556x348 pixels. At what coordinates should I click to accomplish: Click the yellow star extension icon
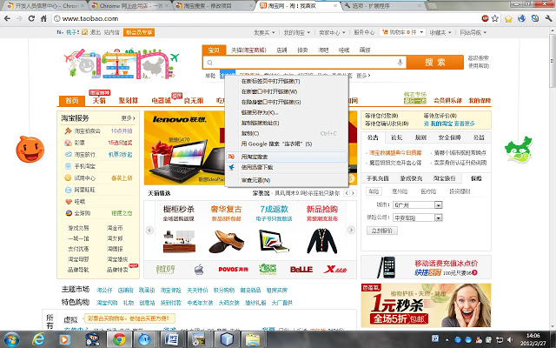pyautogui.click(x=508, y=19)
